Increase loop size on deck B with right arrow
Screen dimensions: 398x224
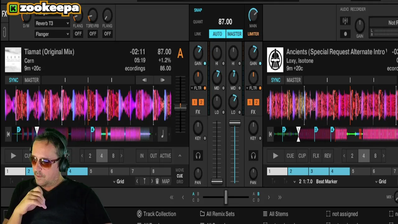tap(383, 156)
